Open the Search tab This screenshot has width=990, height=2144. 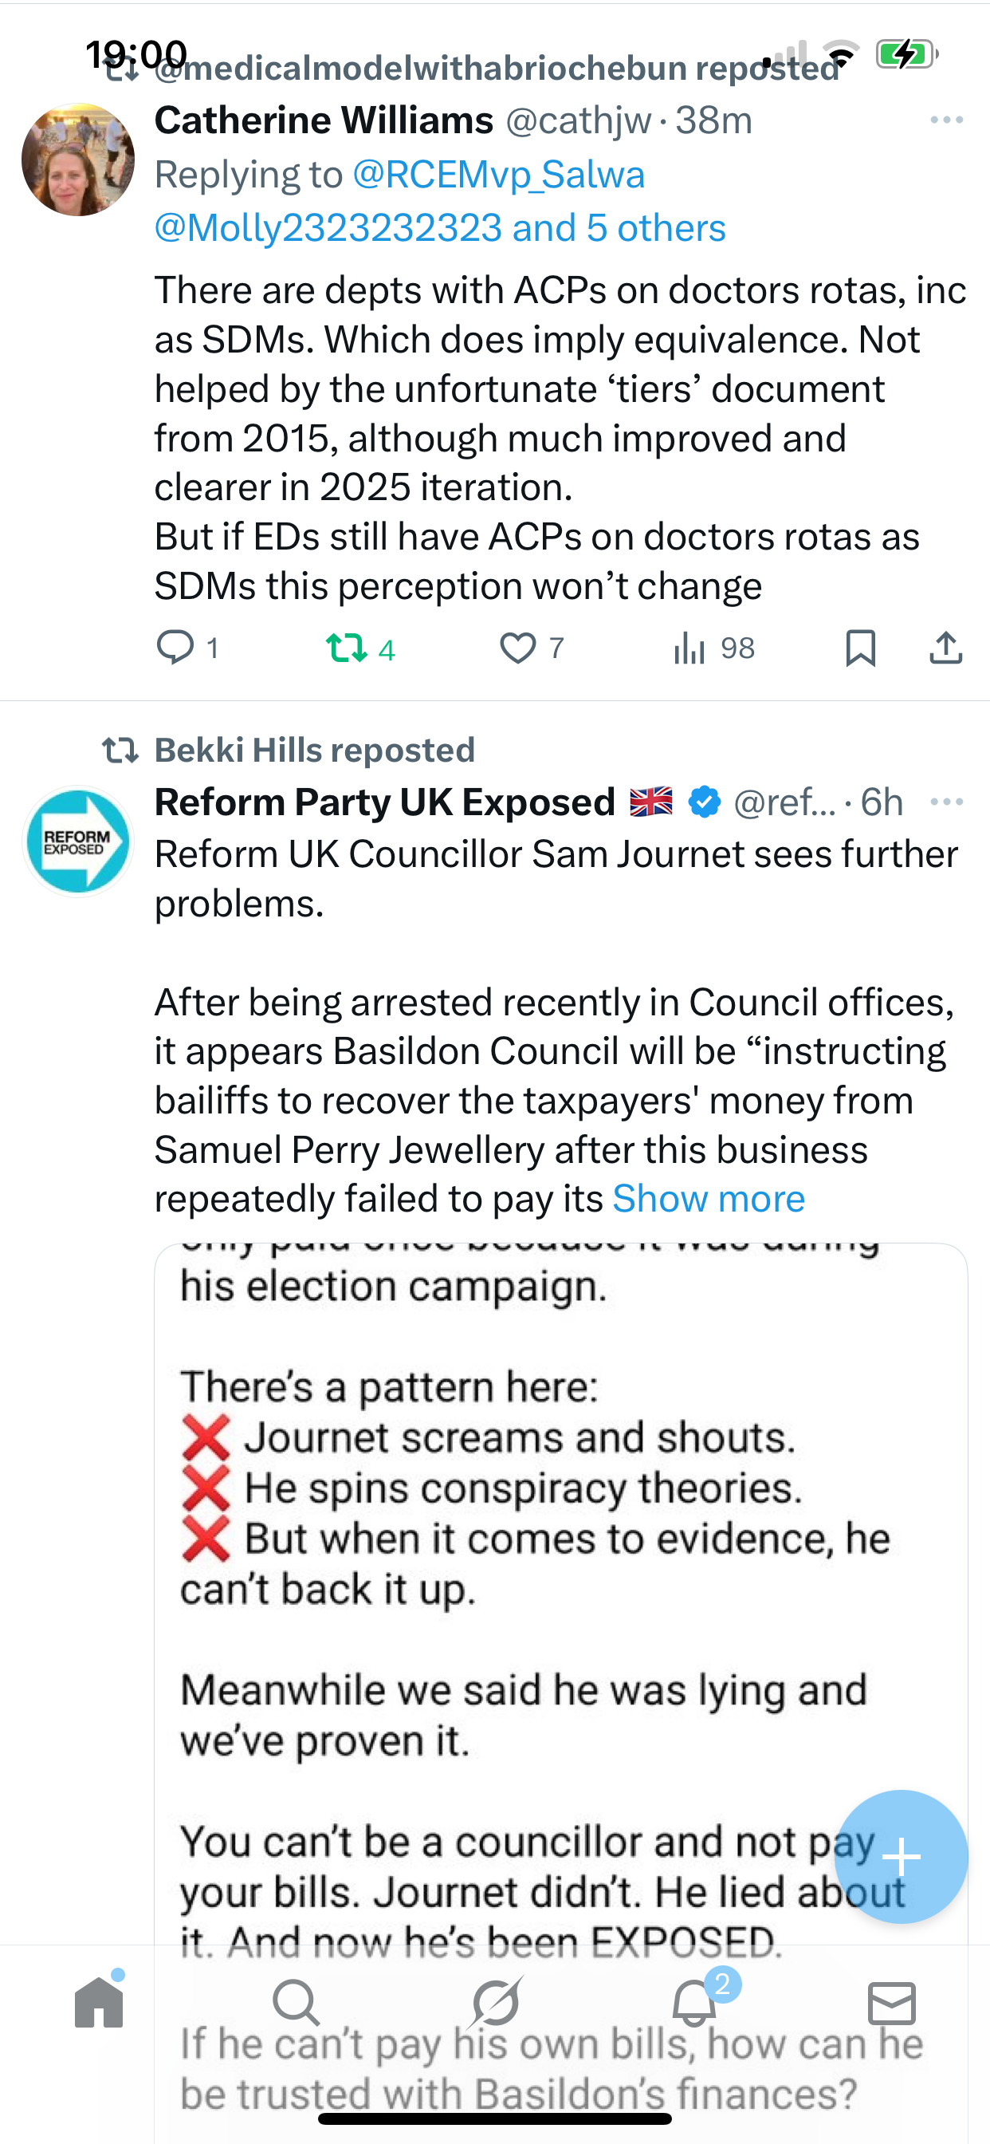coord(297,2003)
